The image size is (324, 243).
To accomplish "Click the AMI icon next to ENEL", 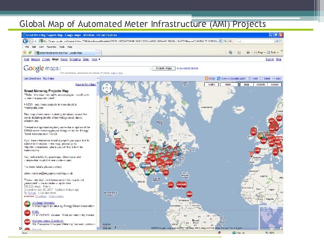I will pos(27,213).
